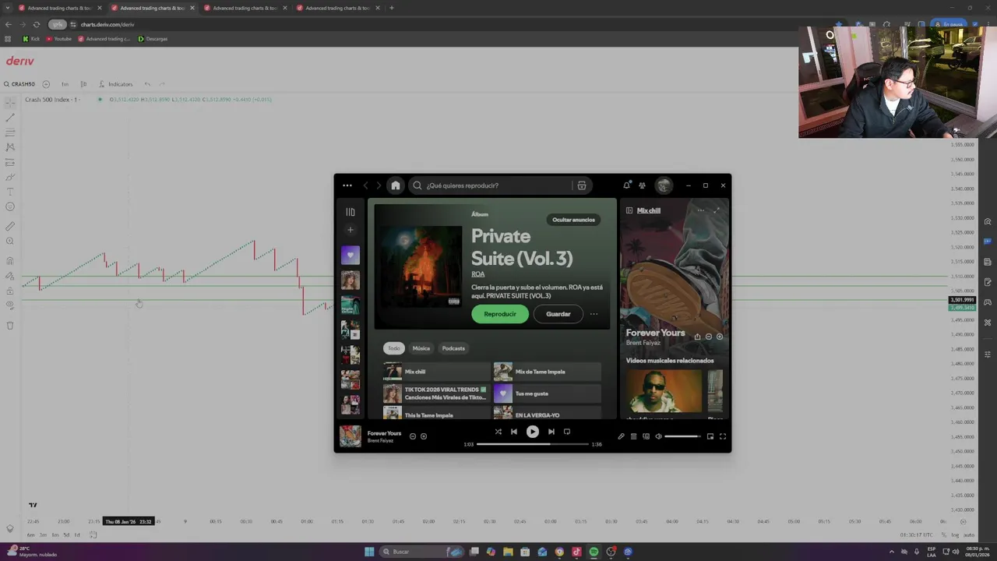
Task: Select the text tool on chart toolbar
Action: click(10, 192)
